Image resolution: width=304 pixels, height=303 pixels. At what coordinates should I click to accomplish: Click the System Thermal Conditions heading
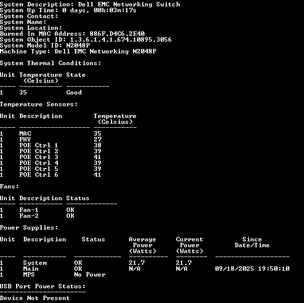click(50, 63)
